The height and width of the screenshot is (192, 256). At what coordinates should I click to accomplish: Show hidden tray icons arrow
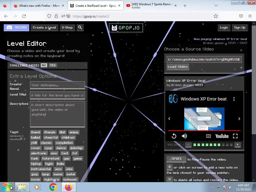click(212, 187)
